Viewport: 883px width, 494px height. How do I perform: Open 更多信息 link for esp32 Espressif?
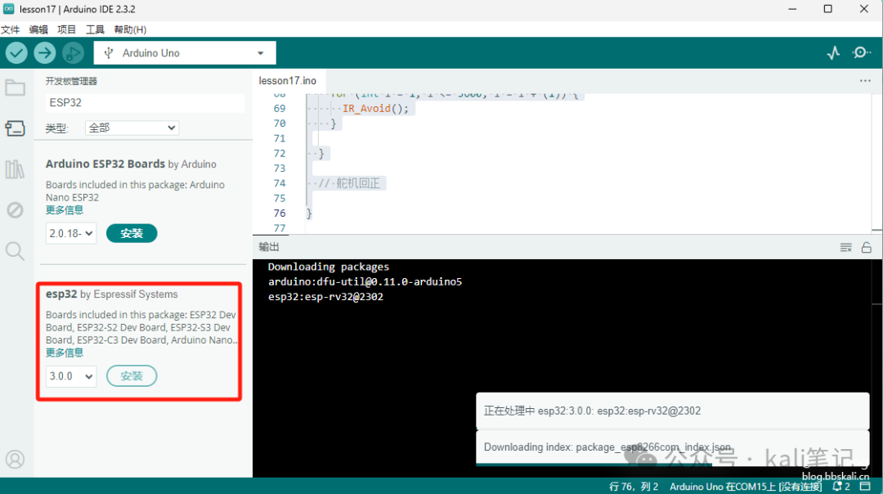(65, 353)
